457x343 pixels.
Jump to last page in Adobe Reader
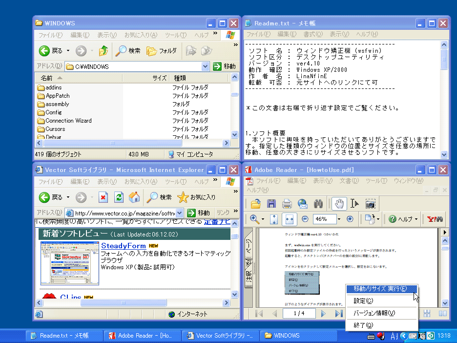click(x=339, y=314)
